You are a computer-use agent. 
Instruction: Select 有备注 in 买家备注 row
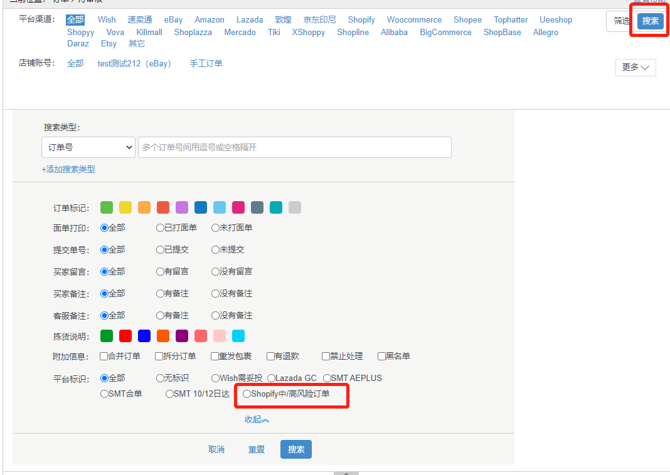(160, 294)
